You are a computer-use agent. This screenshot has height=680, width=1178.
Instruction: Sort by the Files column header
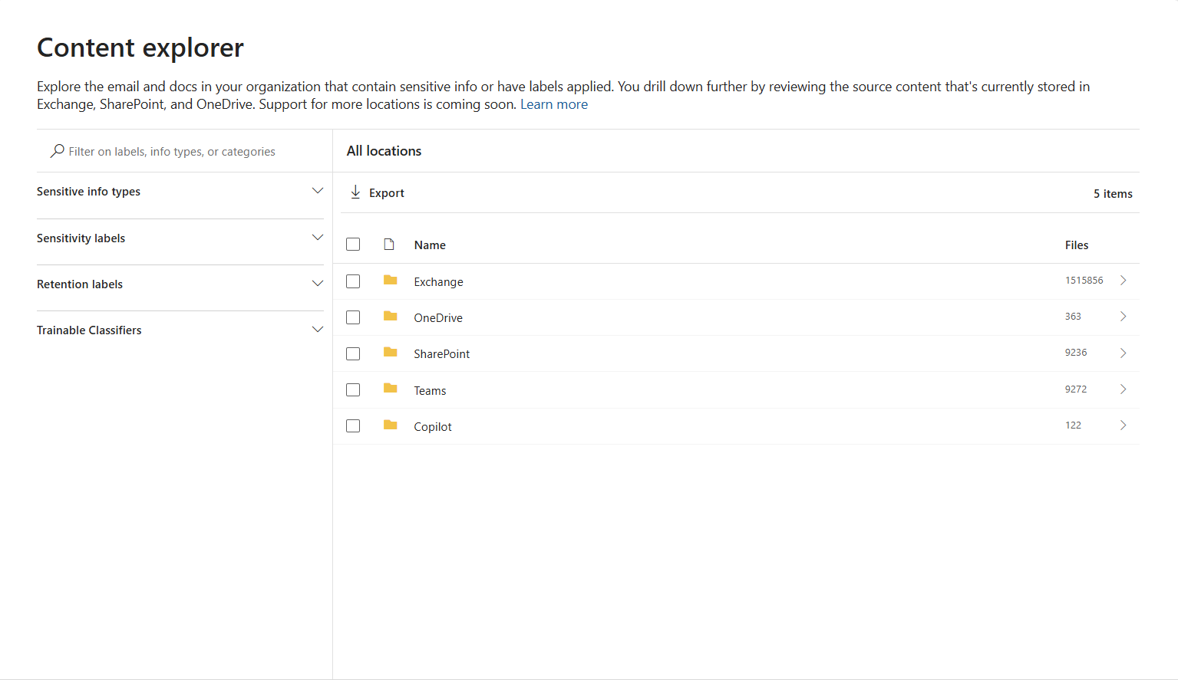click(1076, 245)
